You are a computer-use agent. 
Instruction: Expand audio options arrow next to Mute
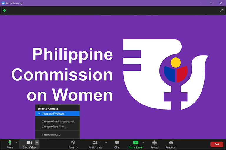click(x=16, y=143)
